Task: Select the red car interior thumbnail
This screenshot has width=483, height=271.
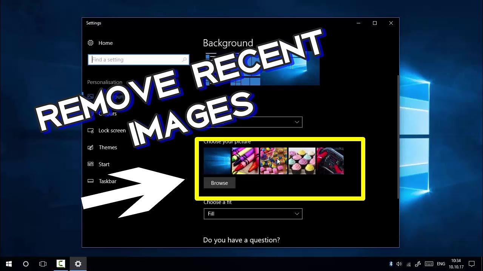Action: click(x=330, y=161)
